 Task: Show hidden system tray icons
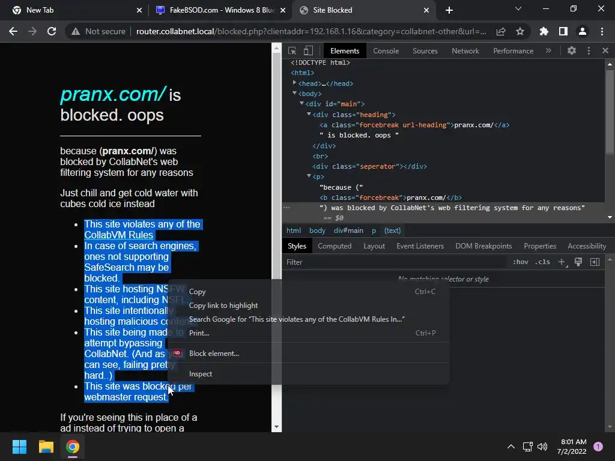[511, 447]
